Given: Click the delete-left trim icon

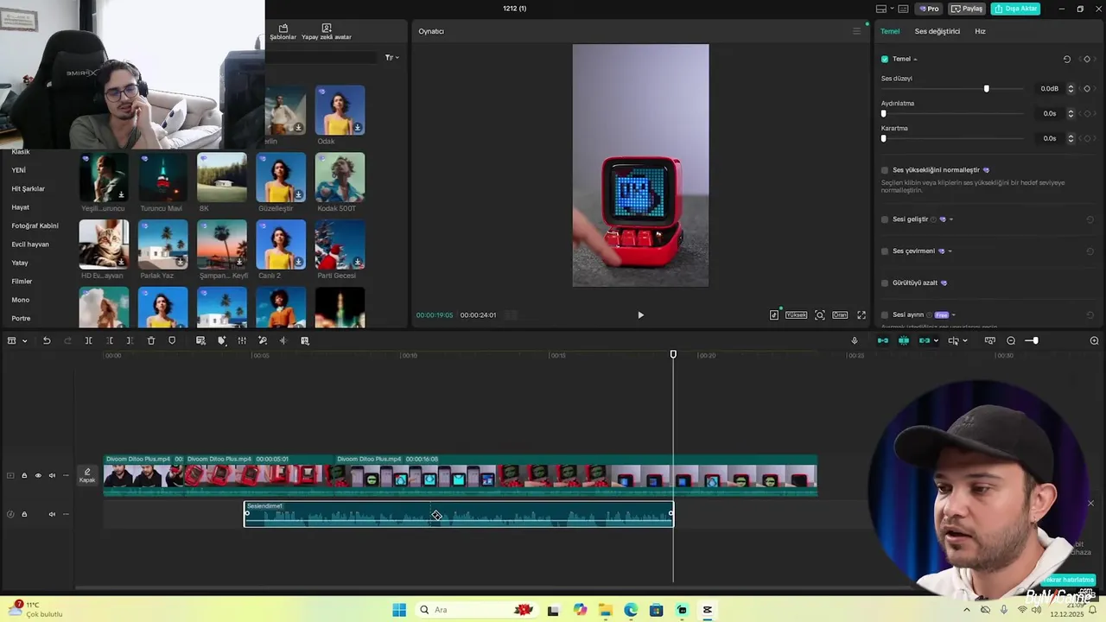Looking at the screenshot, I should click(x=110, y=341).
